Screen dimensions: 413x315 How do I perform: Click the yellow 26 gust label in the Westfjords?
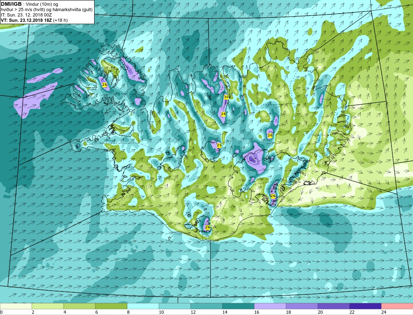(104, 85)
